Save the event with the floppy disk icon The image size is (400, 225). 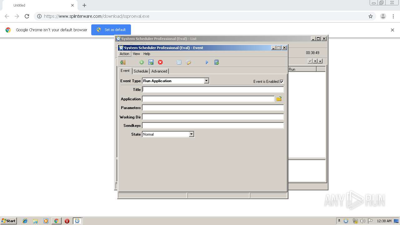(151, 62)
